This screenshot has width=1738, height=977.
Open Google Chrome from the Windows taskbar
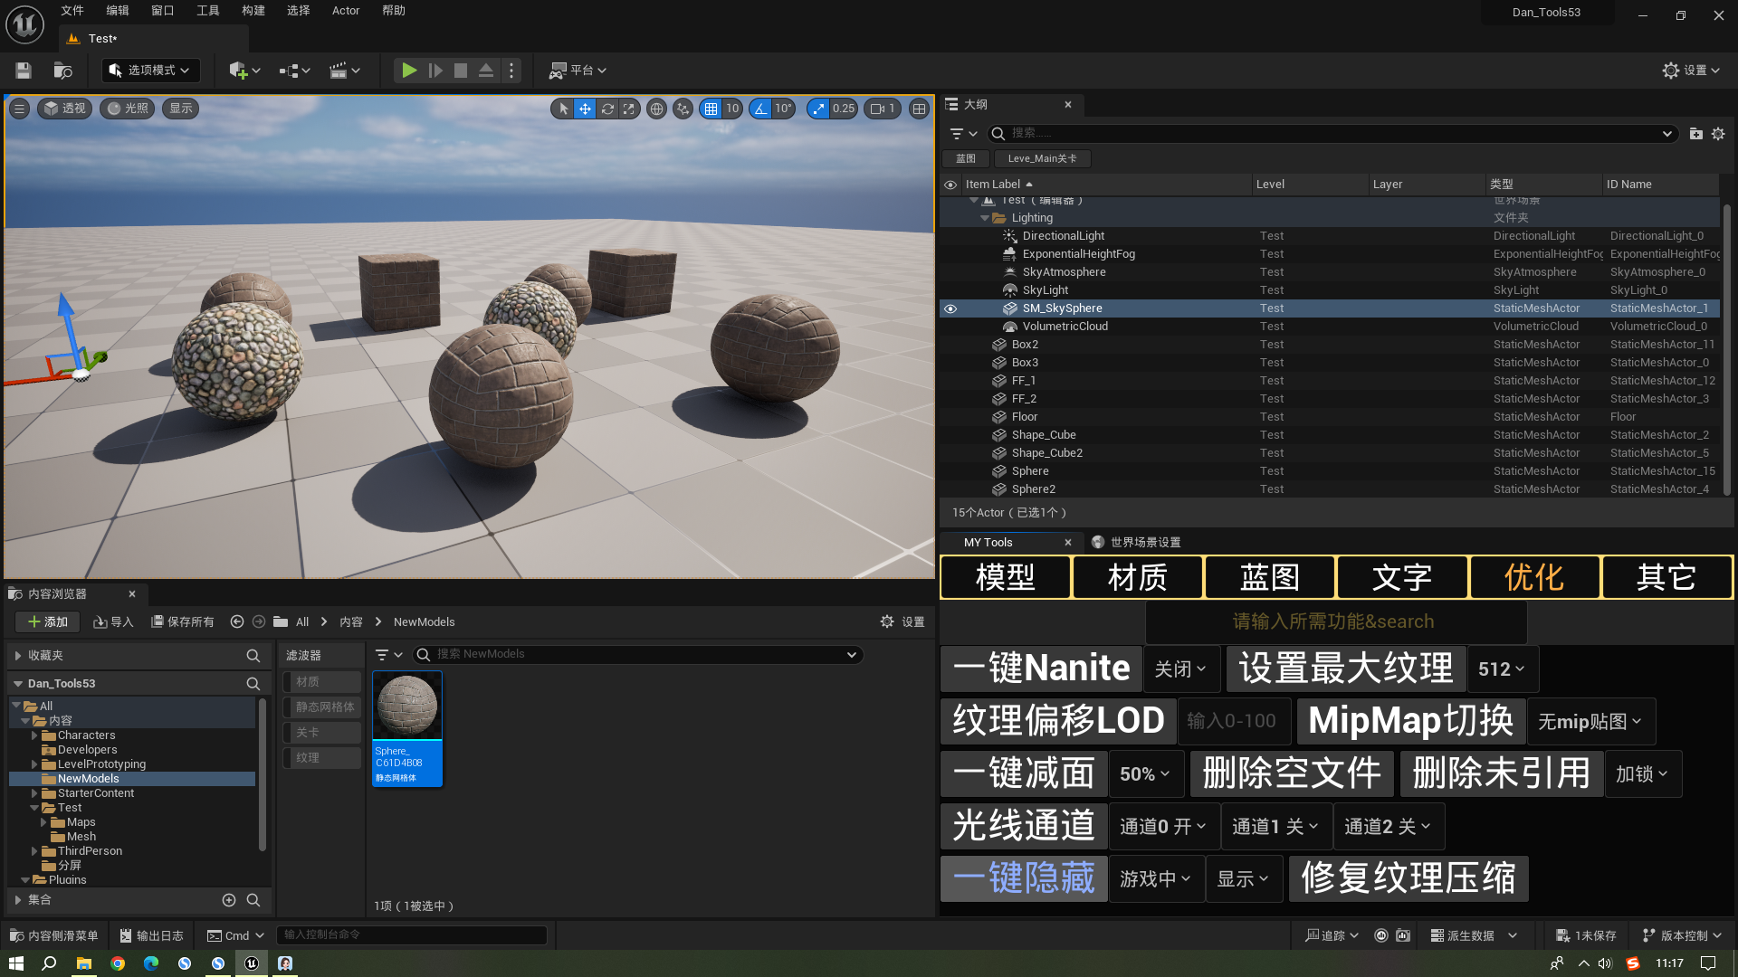(118, 963)
